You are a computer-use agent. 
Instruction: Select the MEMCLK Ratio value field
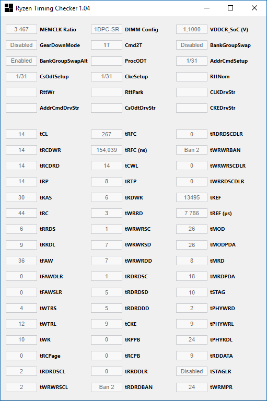(x=21, y=29)
